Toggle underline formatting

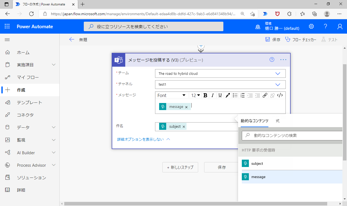click(x=220, y=95)
